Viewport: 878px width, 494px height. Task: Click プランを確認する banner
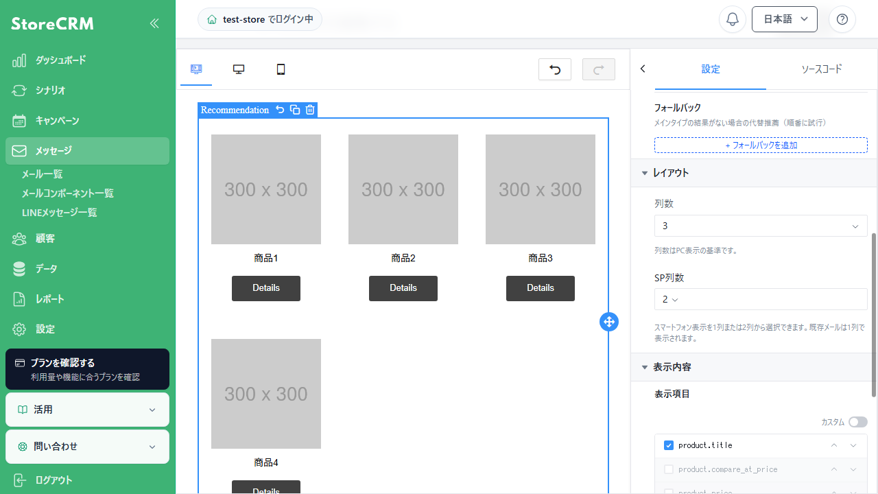click(x=87, y=369)
